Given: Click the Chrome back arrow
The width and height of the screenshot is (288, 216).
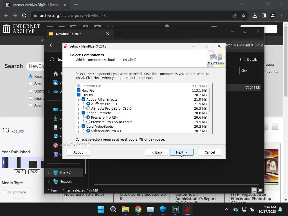Looking at the screenshot, I should click(6, 16).
